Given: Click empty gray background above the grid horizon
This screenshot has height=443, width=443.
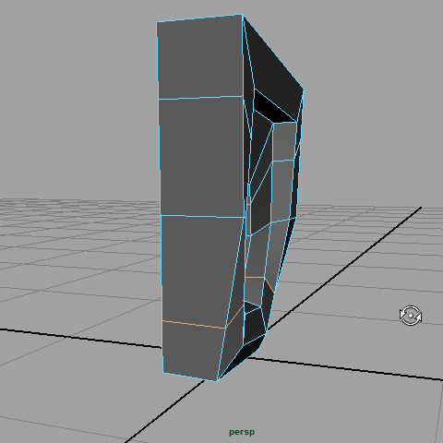Looking at the screenshot, I should [77, 92].
